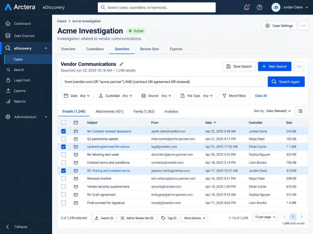
Task: Click Add to Review Set (3)
Action: [137, 218]
